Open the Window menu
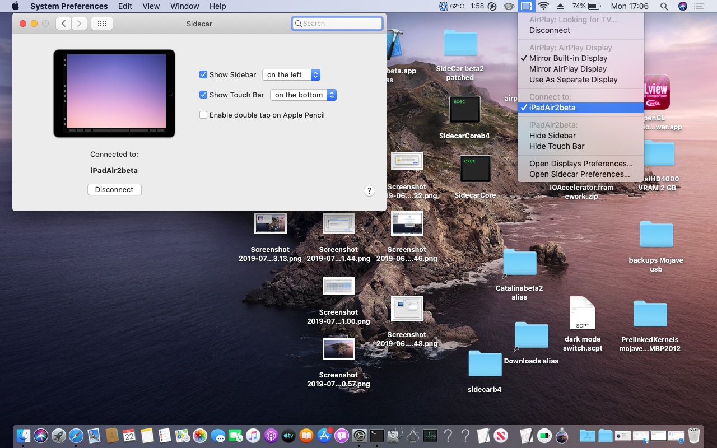The width and height of the screenshot is (717, 448). [x=185, y=6]
